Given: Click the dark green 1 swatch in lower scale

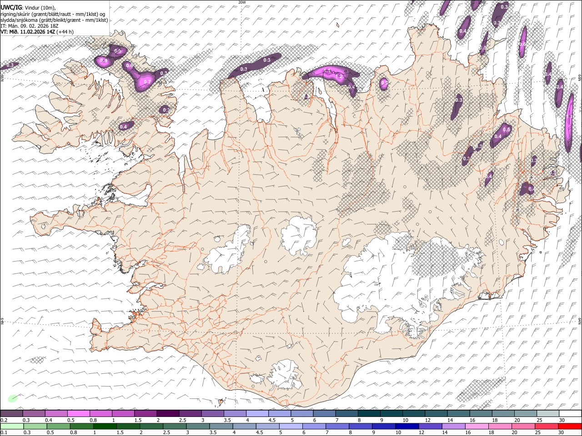Looking at the screenshot, I should tap(105, 426).
